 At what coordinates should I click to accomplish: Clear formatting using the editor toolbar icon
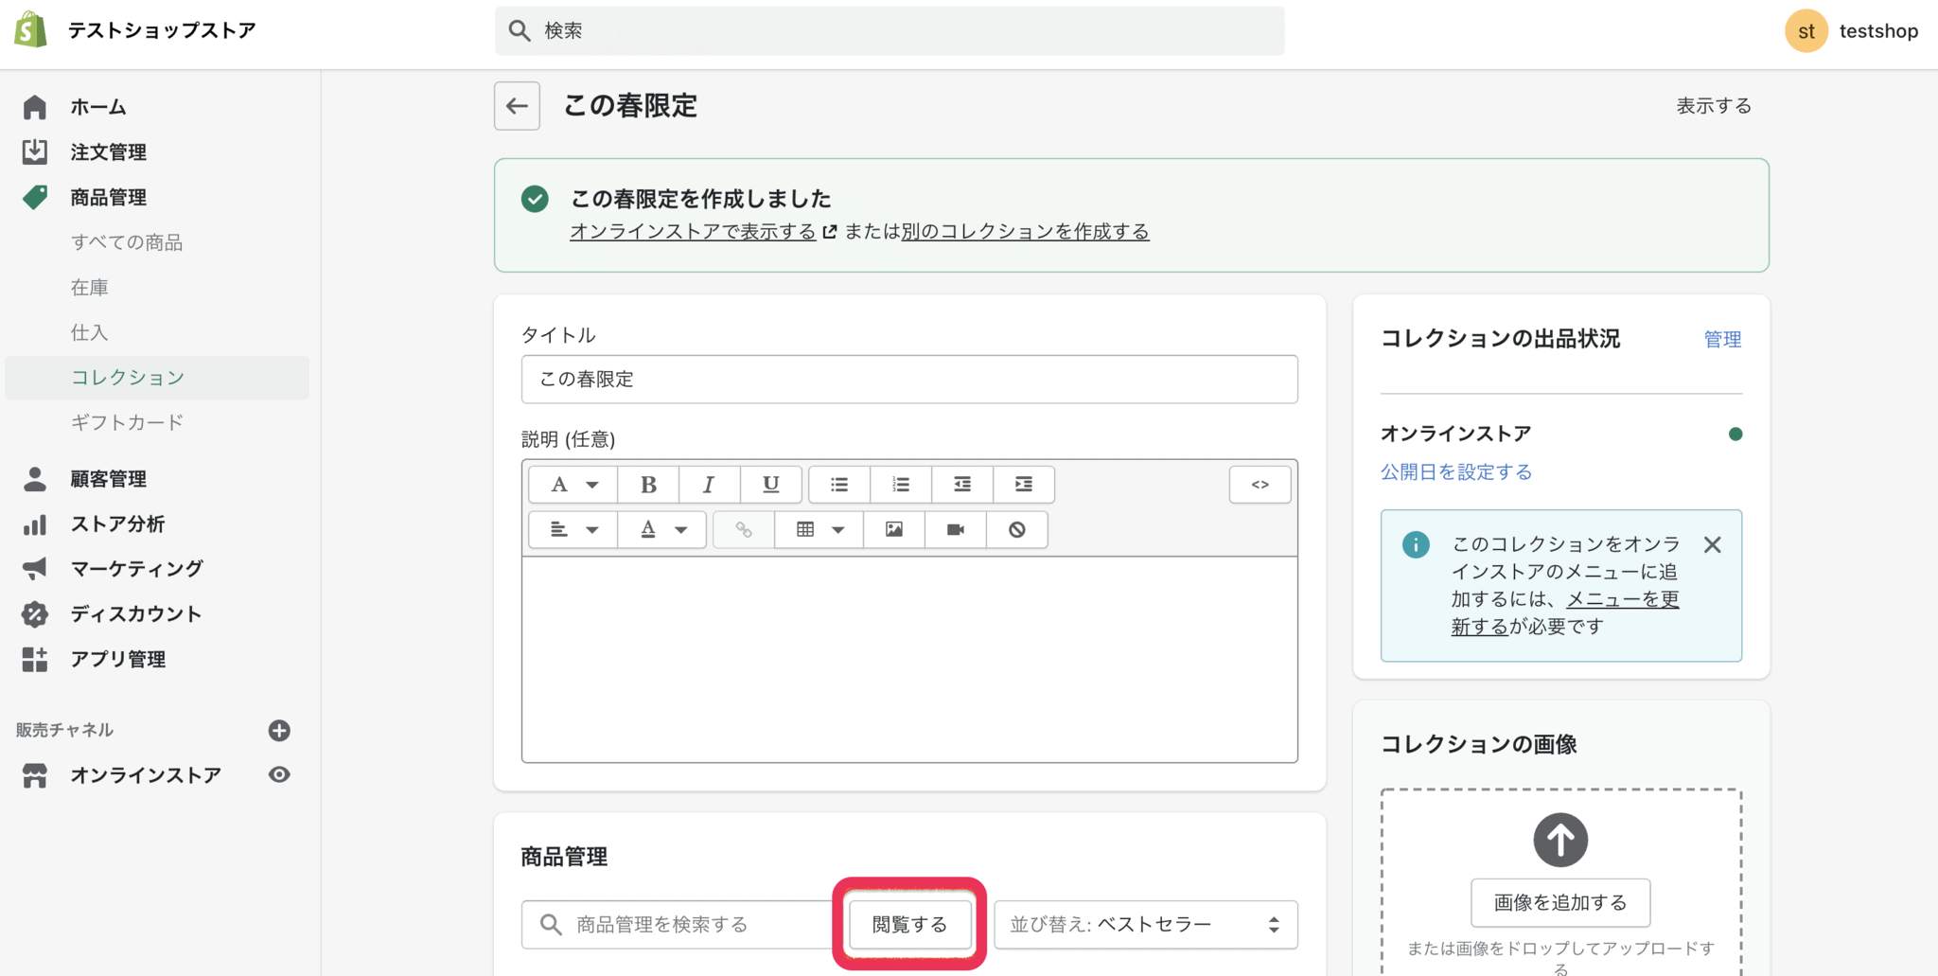(x=1016, y=529)
